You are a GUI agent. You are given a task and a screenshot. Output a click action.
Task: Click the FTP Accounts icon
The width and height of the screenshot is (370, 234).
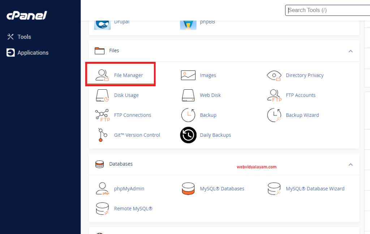(x=274, y=95)
